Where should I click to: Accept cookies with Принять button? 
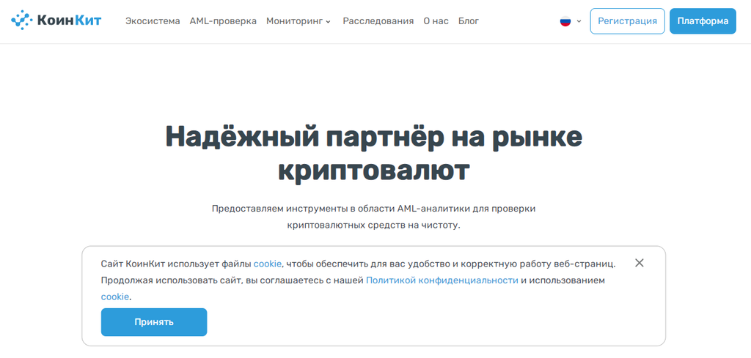(x=154, y=322)
